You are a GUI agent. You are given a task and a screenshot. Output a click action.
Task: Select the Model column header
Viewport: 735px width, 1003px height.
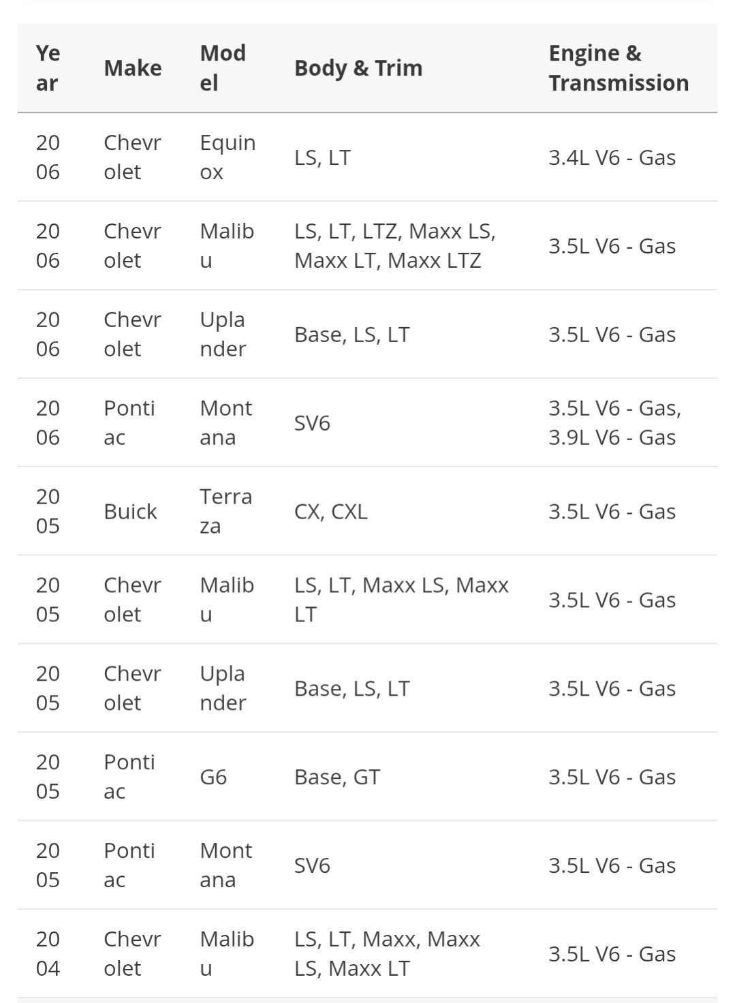pos(223,68)
